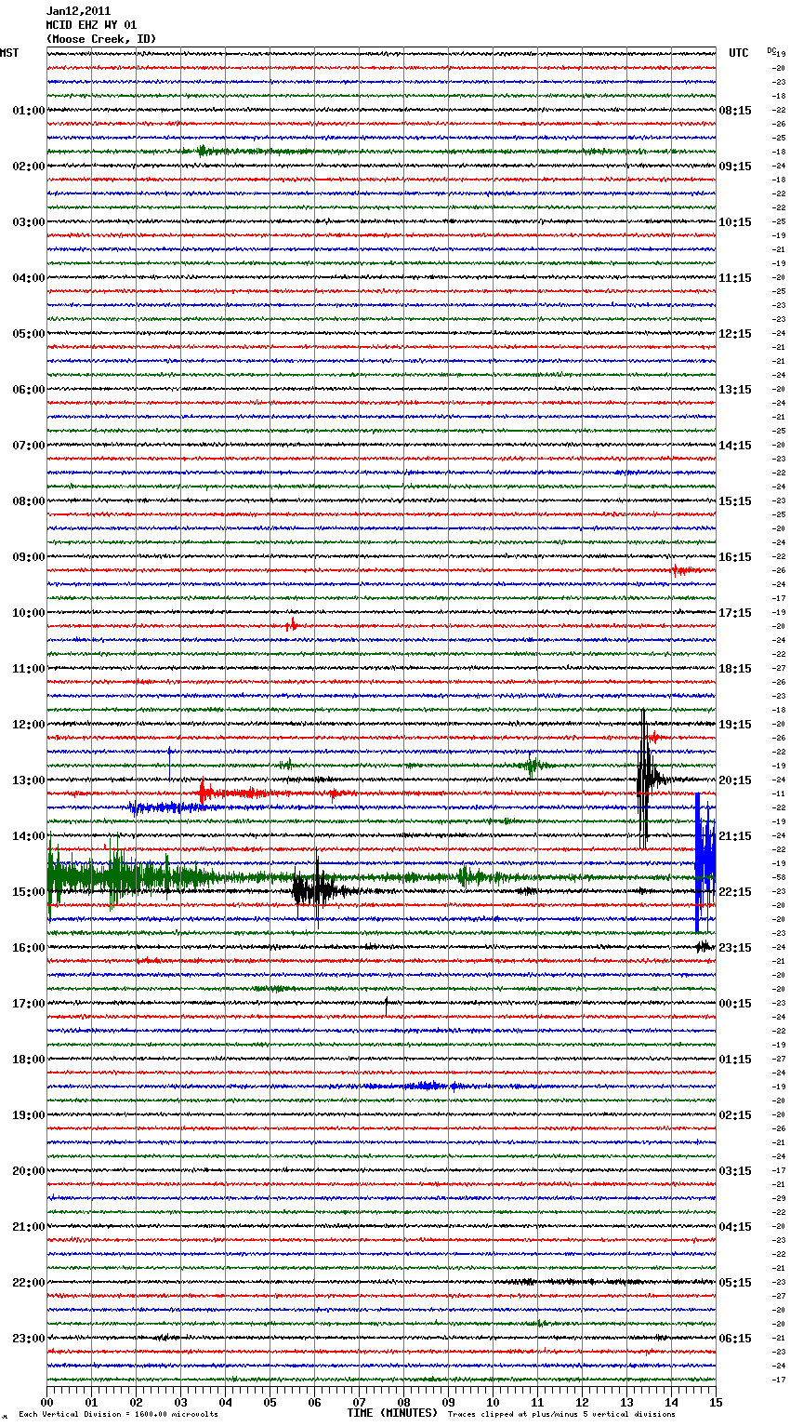790x1427 pixels.
Task: Click the UTC row label "06:15"
Action: (735, 1339)
